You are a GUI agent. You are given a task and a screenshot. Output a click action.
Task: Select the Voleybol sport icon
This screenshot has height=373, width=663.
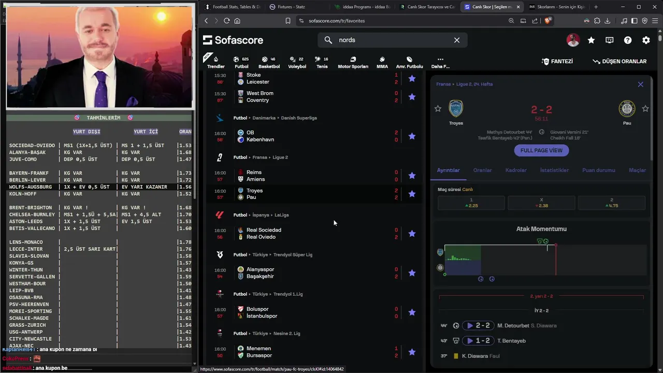coord(297,62)
